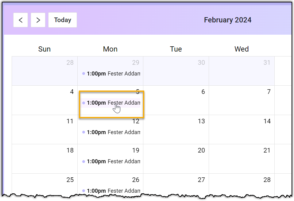Open 1:00pm Fester Addams event on February 5
This screenshot has width=294, height=201.
pyautogui.click(x=110, y=103)
